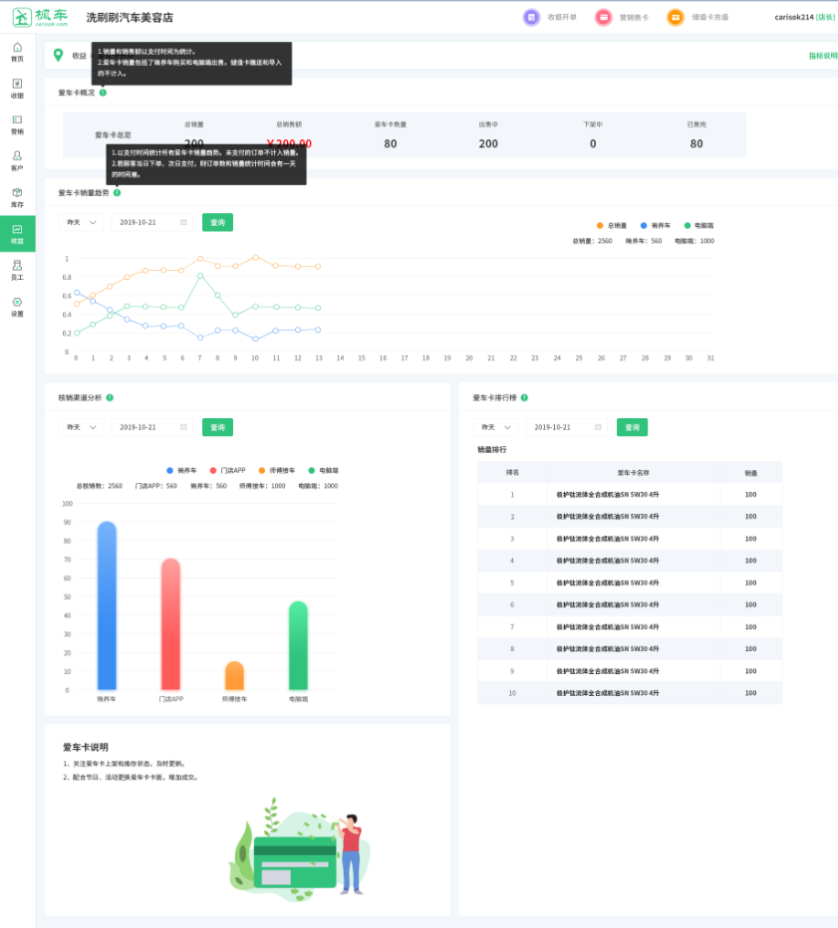This screenshot has width=838, height=928.
Task: Open 收银 cashier in the sidebar
Action: click(17, 89)
